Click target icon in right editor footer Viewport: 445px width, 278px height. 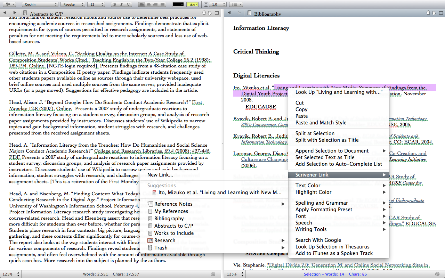[437, 274]
